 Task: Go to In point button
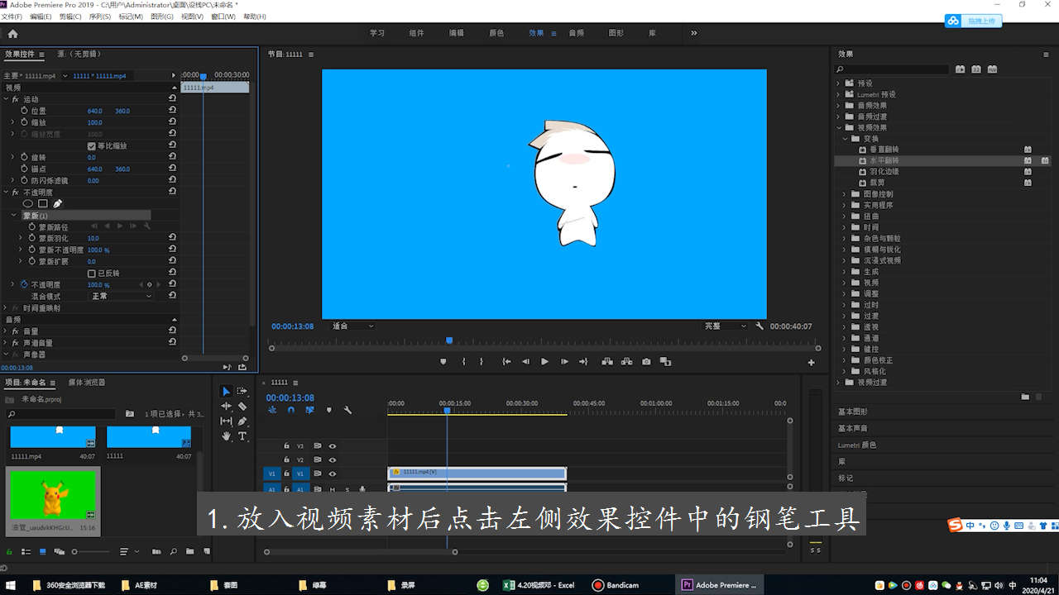coord(506,361)
